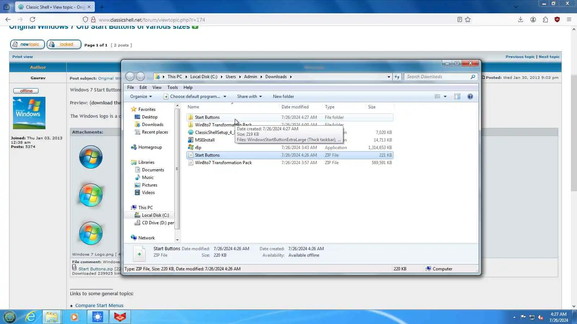Screen dimensions: 577x324
Task: Open the Start Buttons.zip attachment link
Action: click(x=96, y=269)
